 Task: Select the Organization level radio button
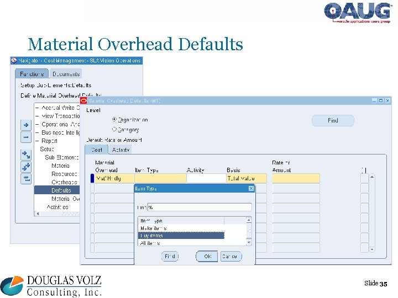click(x=114, y=119)
